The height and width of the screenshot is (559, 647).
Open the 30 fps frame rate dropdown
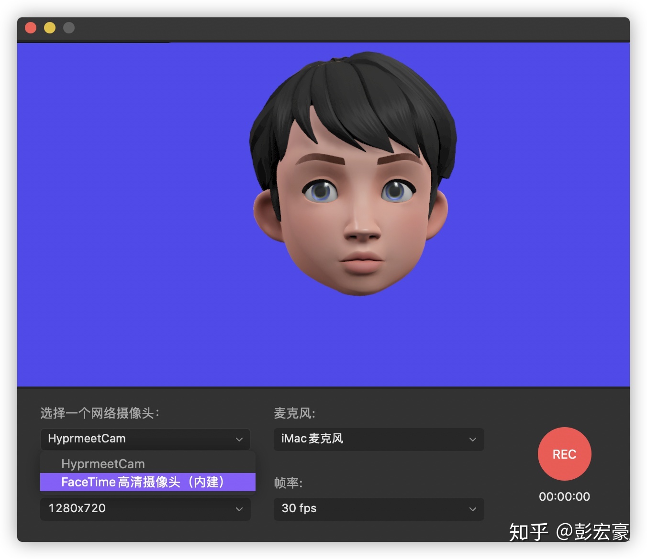tap(379, 509)
